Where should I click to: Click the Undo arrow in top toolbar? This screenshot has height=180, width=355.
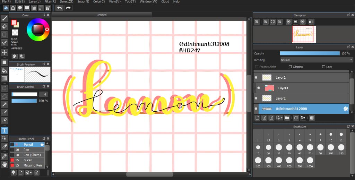[x=59, y=8]
